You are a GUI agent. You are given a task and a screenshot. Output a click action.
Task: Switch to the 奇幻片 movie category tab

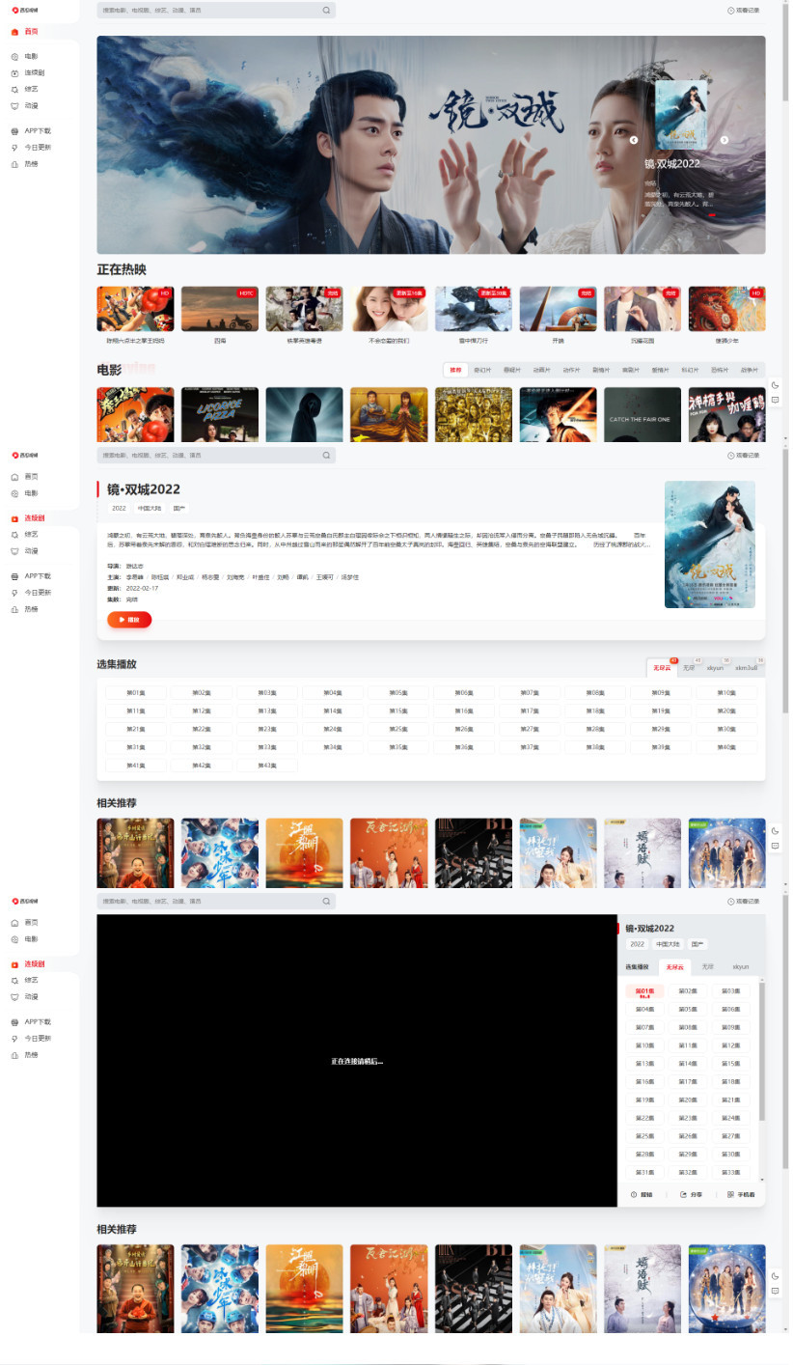pos(482,370)
